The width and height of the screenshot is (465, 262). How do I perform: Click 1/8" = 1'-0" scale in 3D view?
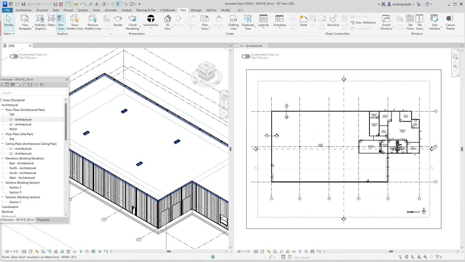[x=12, y=251]
